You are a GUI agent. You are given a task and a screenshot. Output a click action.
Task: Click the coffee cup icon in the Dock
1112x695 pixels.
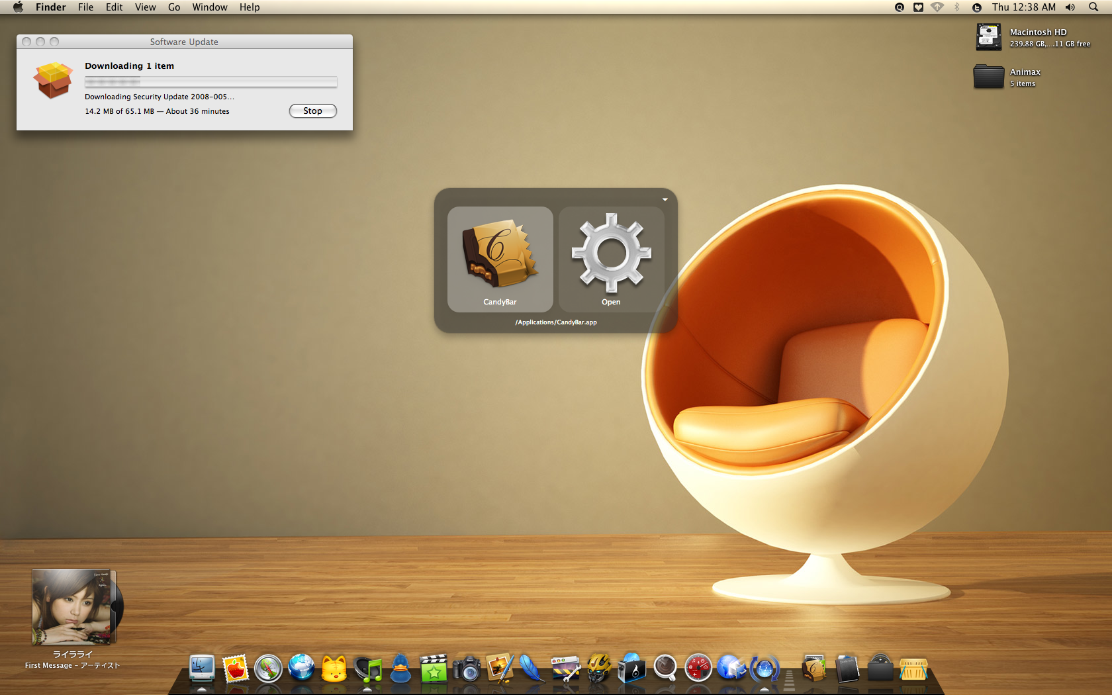[665, 669]
